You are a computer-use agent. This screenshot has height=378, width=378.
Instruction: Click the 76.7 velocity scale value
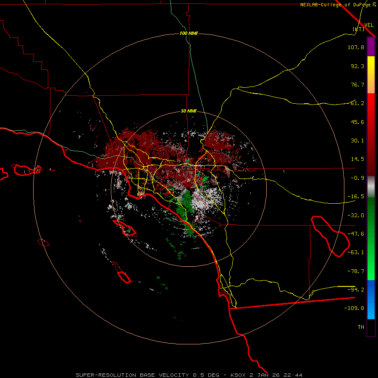(x=357, y=84)
